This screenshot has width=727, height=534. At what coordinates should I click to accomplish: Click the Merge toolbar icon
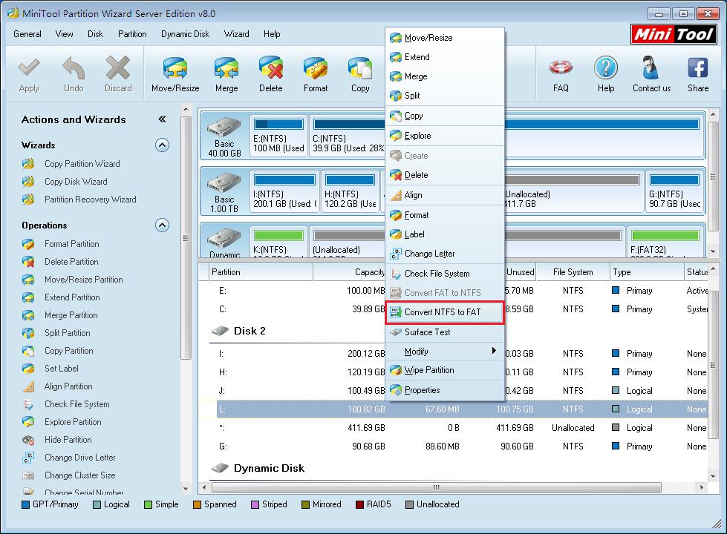tap(226, 70)
